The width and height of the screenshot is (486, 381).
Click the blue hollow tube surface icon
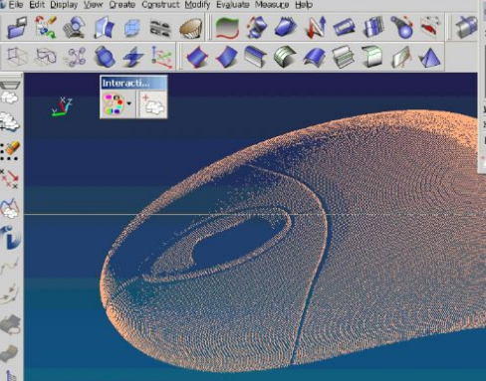pyautogui.click(x=344, y=28)
